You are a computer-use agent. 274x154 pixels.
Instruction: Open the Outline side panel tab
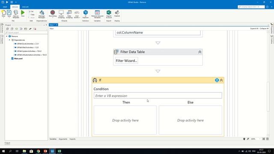pos(272,39)
